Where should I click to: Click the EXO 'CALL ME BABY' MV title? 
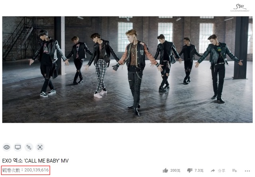pyautogui.click(x=35, y=161)
